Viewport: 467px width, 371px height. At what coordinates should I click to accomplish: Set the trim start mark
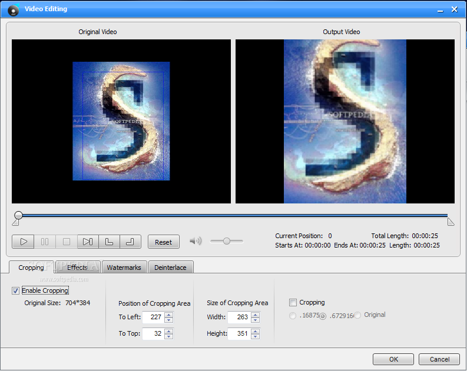(110, 242)
